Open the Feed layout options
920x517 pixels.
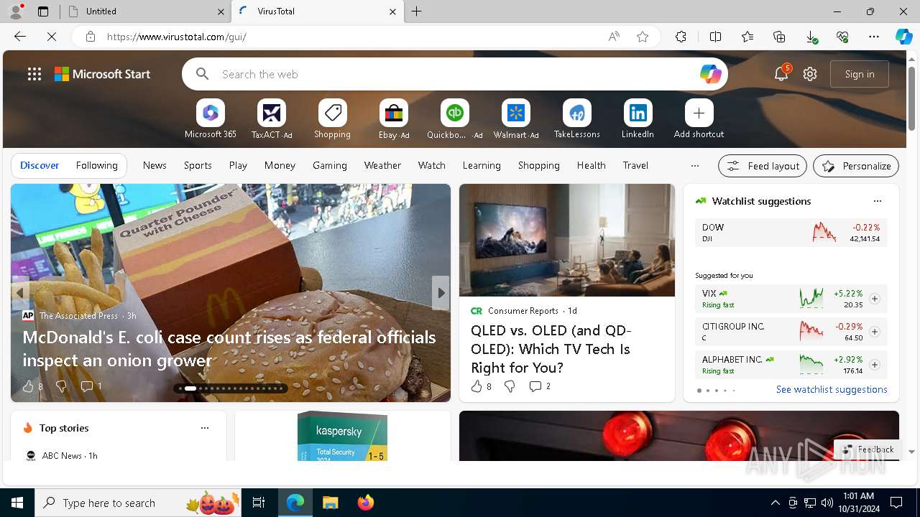click(x=763, y=166)
